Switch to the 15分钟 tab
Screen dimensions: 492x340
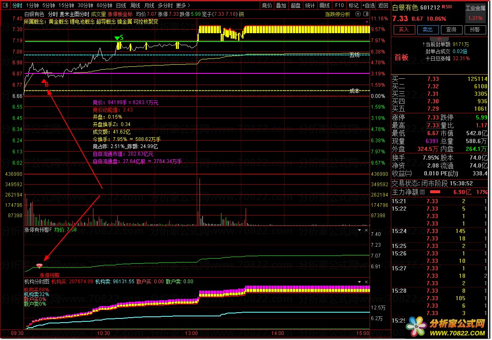click(x=66, y=5)
